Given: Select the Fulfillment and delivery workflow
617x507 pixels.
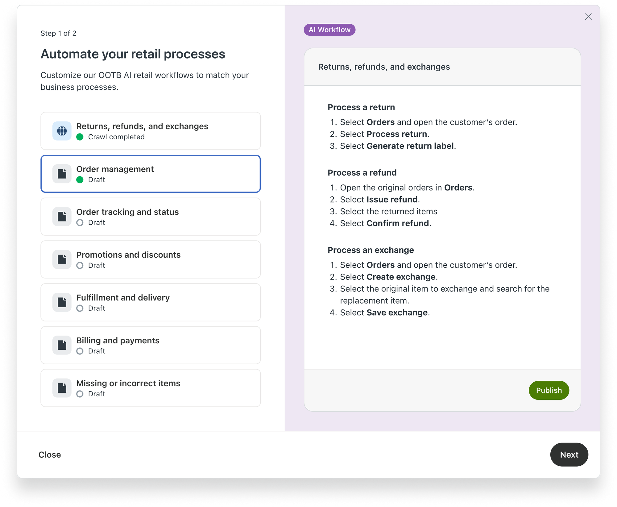Looking at the screenshot, I should 151,302.
